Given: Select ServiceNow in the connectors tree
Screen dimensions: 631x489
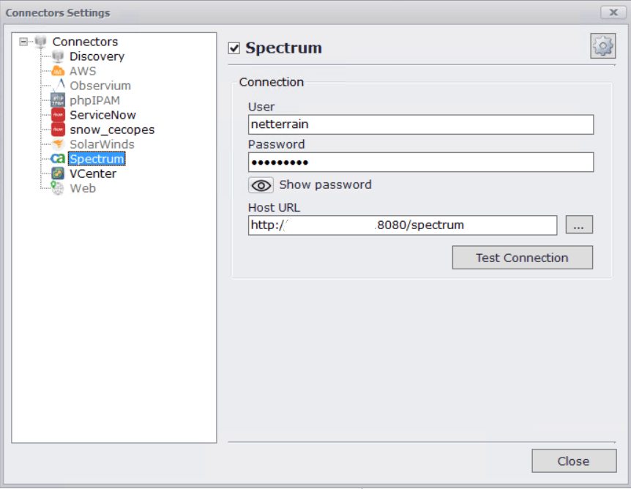Looking at the screenshot, I should coord(103,115).
